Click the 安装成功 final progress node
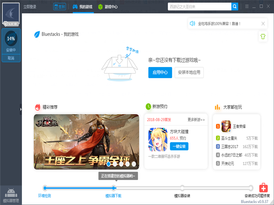Screen dimensions: 274x205 point(251,188)
